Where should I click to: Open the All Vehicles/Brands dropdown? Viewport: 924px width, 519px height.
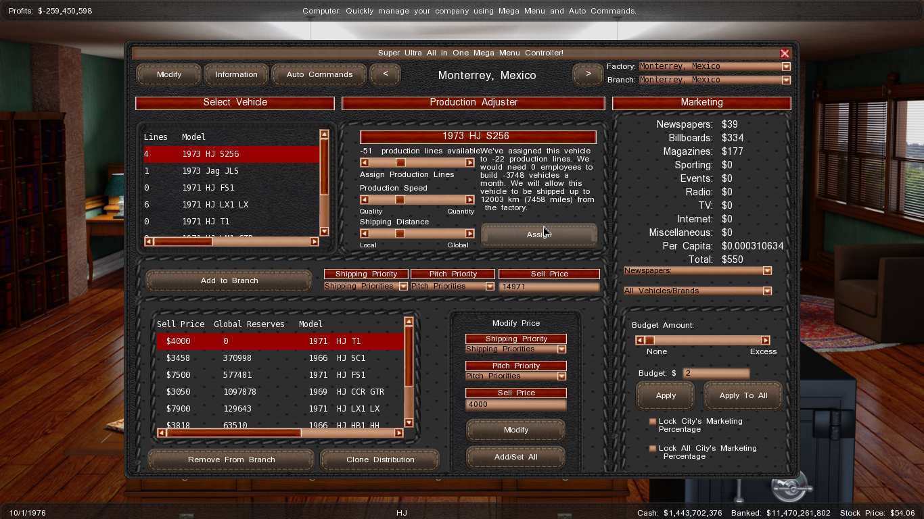tap(766, 291)
